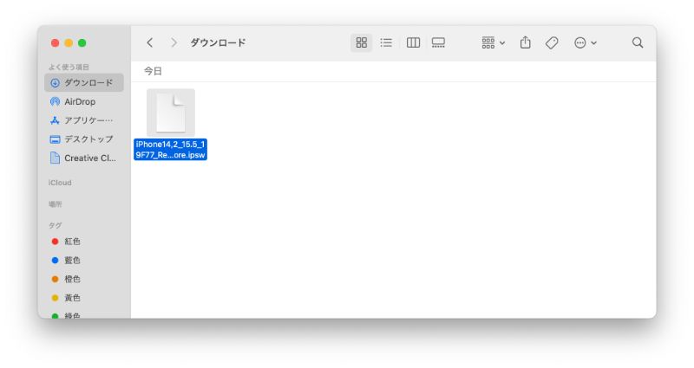Switch to column view
This screenshot has height=368, width=694.
[414, 42]
